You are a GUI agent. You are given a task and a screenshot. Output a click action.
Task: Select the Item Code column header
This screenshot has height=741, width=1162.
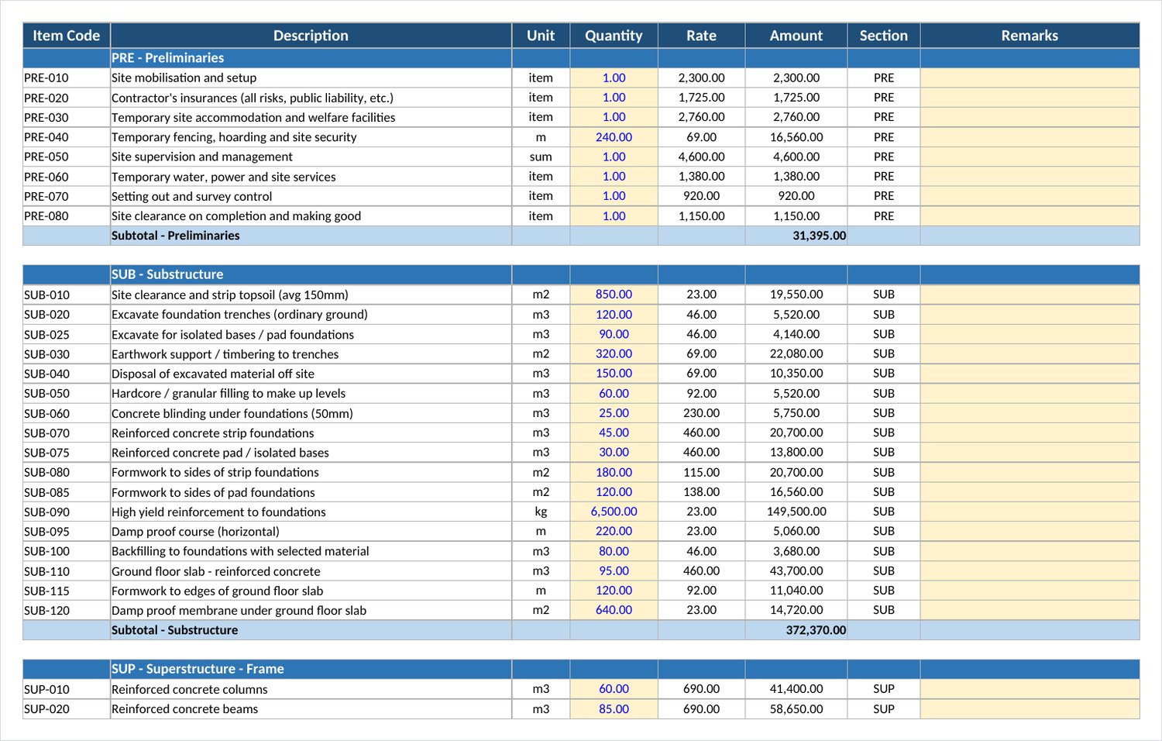tap(67, 36)
